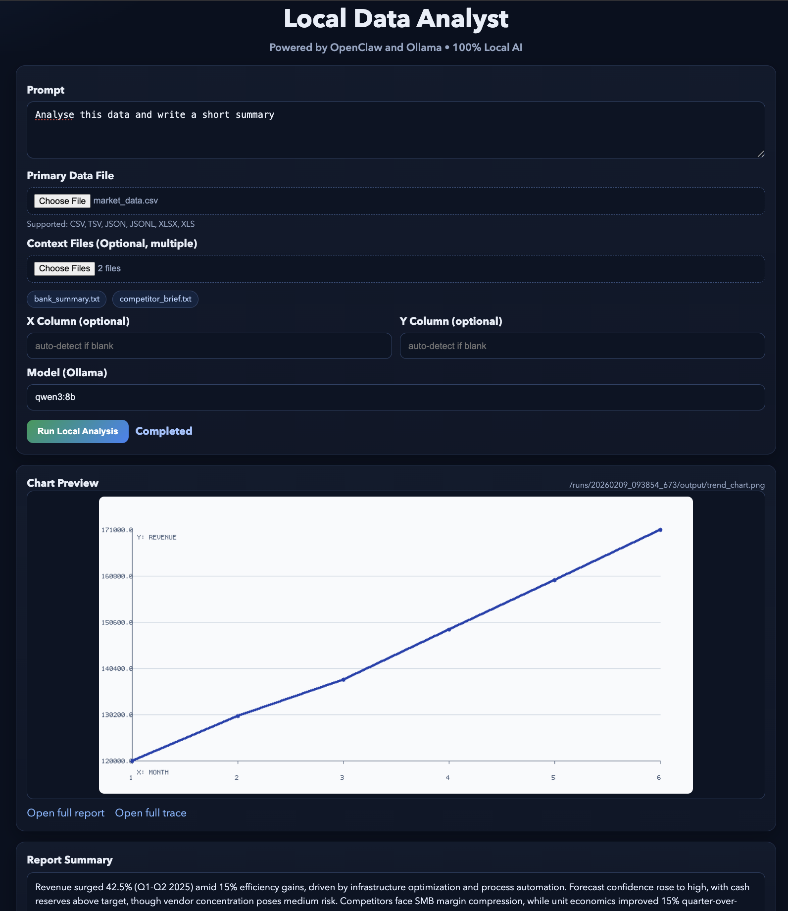Select the bank_summary.txt file chip
The height and width of the screenshot is (911, 788).
[x=66, y=299]
